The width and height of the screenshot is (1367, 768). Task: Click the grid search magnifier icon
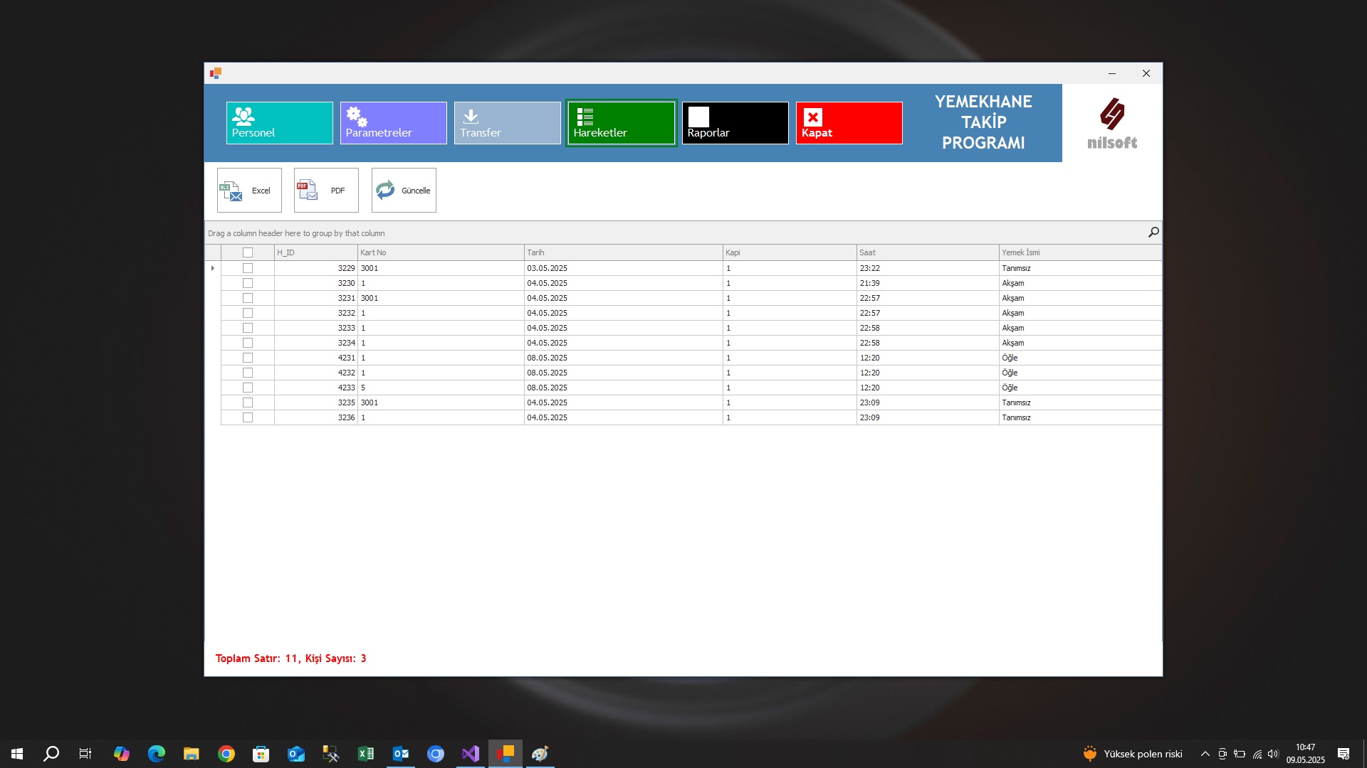(1153, 233)
